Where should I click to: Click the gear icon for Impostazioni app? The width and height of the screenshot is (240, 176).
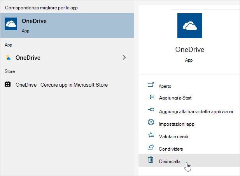point(151,122)
